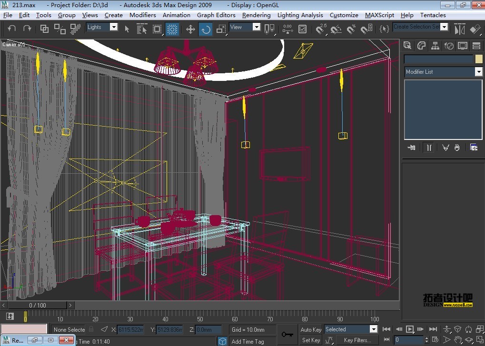The width and height of the screenshot is (485, 346).
Task: Select the Roll Camera navigation tool
Action: click(469, 329)
